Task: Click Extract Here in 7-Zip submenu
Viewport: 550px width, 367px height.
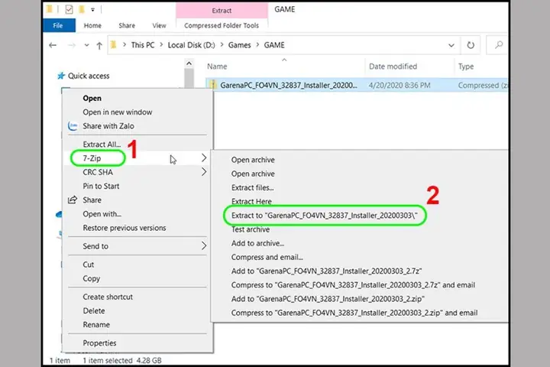Action: coord(252,202)
